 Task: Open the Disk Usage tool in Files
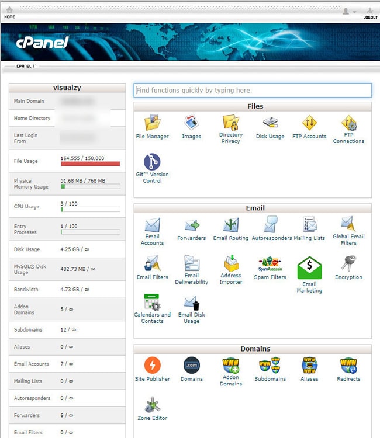[x=270, y=123]
